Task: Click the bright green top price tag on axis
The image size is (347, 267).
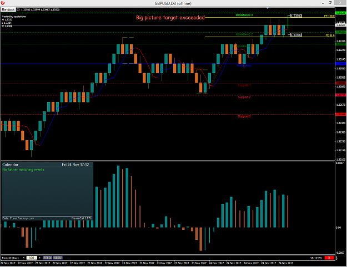Action: pyautogui.click(x=341, y=13)
